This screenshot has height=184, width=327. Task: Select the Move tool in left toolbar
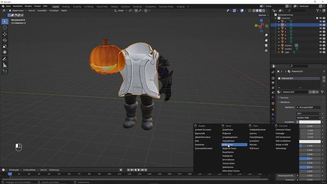pos(5,34)
